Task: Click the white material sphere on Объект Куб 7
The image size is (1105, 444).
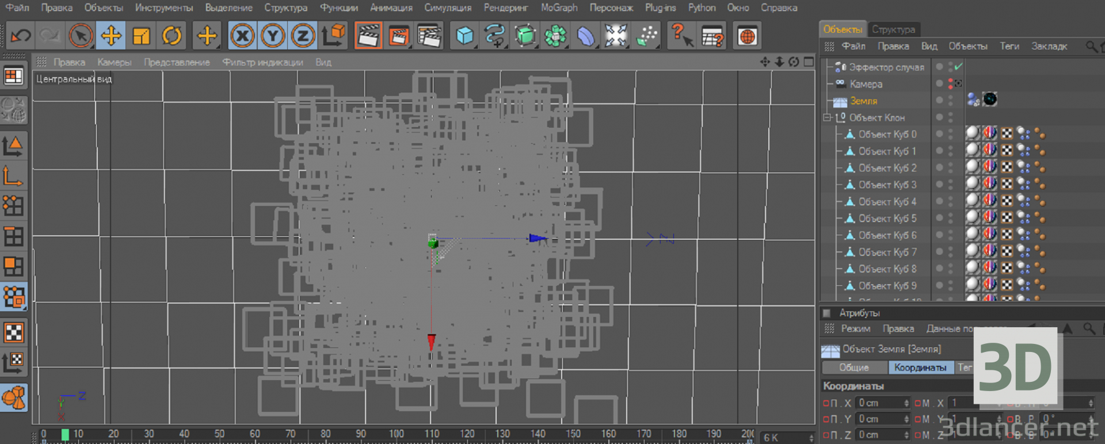Action: pos(972,251)
